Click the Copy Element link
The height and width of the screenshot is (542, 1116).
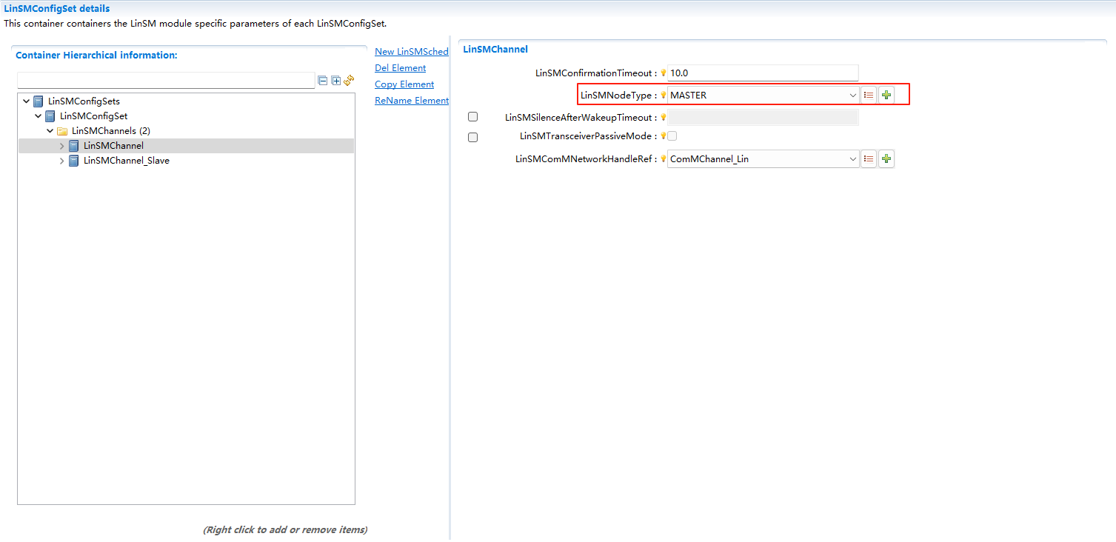coord(404,84)
